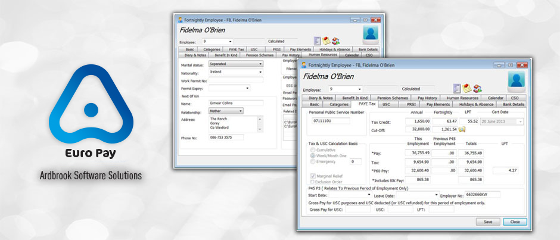
Task: Click the annual Cut-Off field
Action: coord(418,130)
